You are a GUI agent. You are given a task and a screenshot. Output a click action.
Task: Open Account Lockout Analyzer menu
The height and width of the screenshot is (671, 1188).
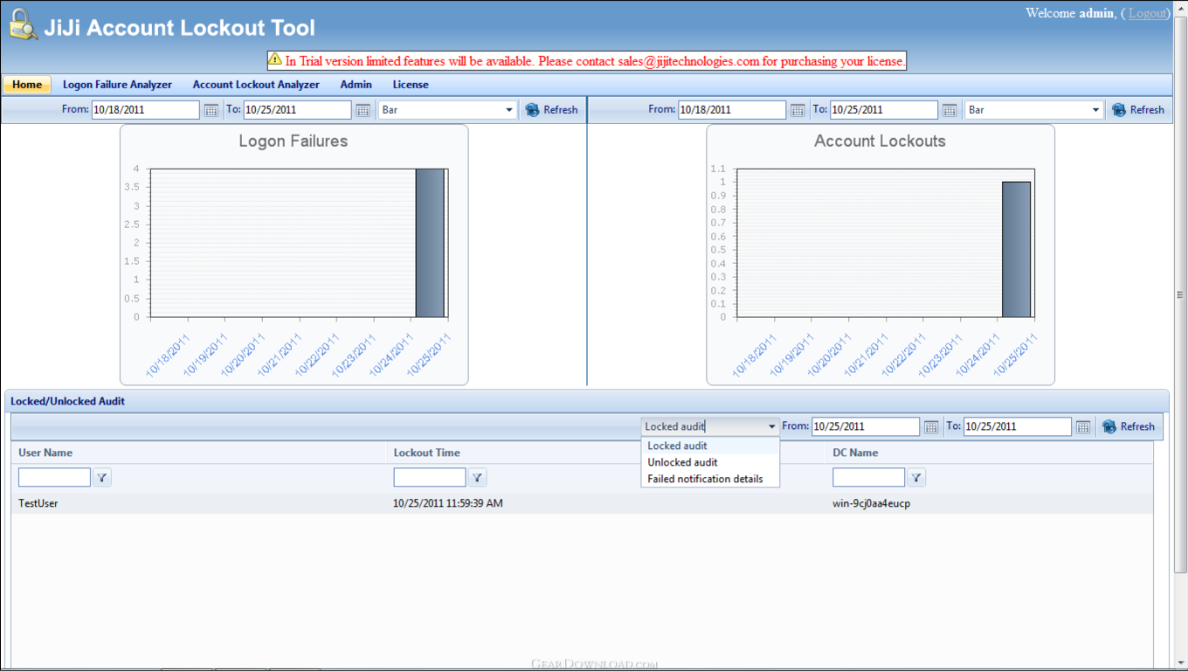tap(256, 85)
